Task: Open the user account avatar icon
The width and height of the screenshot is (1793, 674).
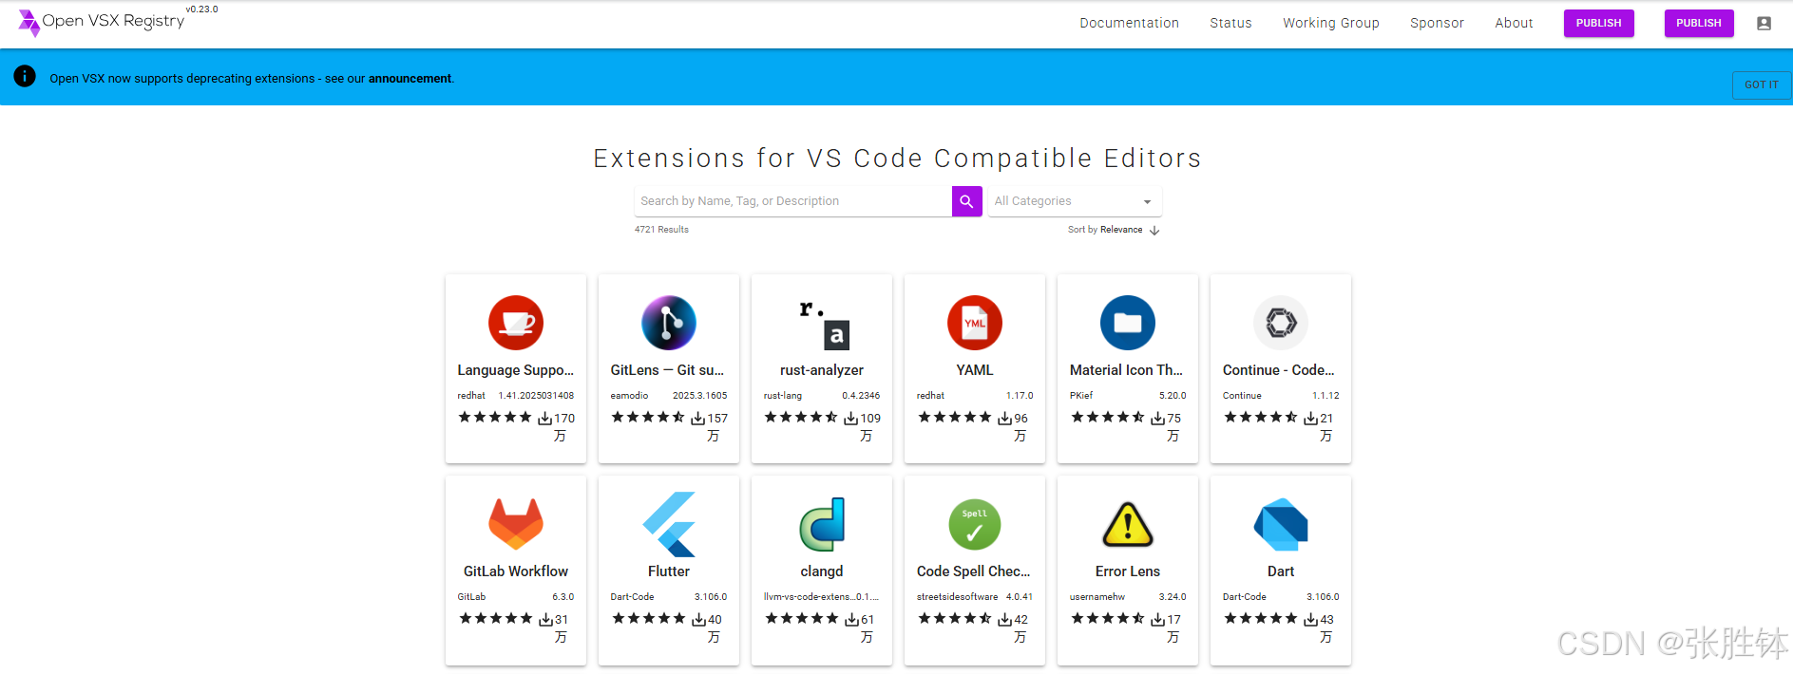Action: tap(1764, 24)
